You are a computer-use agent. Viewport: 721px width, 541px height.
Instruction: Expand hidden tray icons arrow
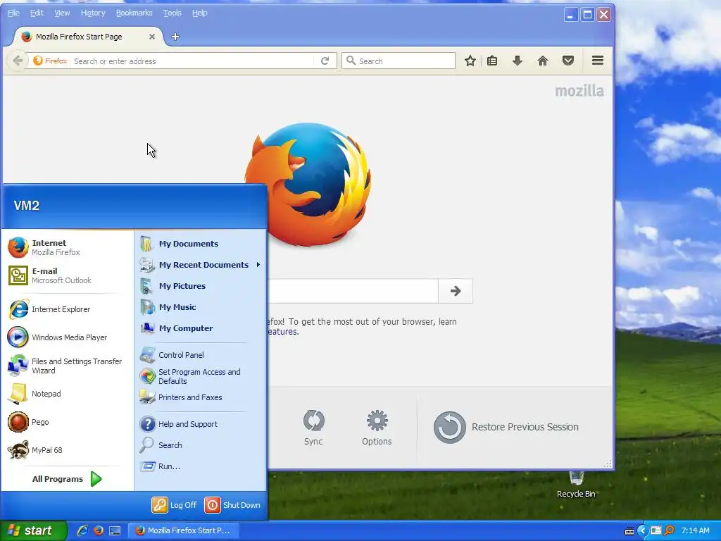point(642,530)
